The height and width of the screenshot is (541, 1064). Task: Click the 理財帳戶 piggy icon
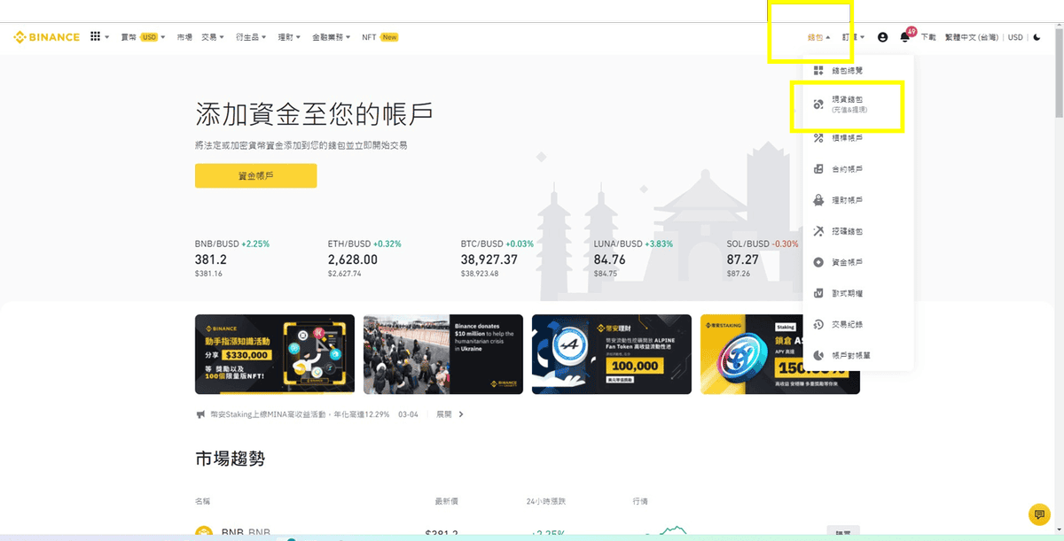pyautogui.click(x=818, y=200)
